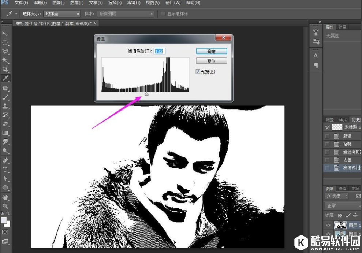Enable the 显示取样环 checkbox
362x253 pixels.
coord(163,14)
